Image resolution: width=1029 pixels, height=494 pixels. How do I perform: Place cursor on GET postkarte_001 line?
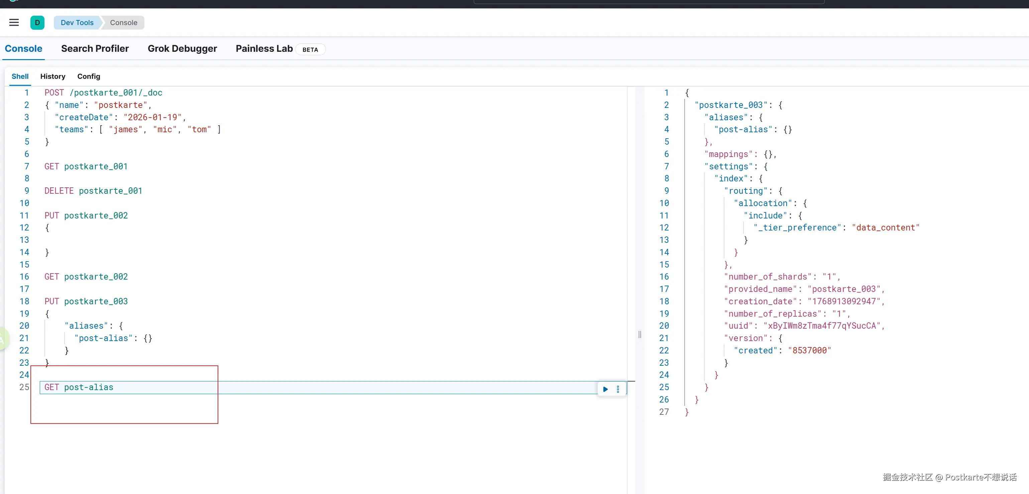click(86, 166)
